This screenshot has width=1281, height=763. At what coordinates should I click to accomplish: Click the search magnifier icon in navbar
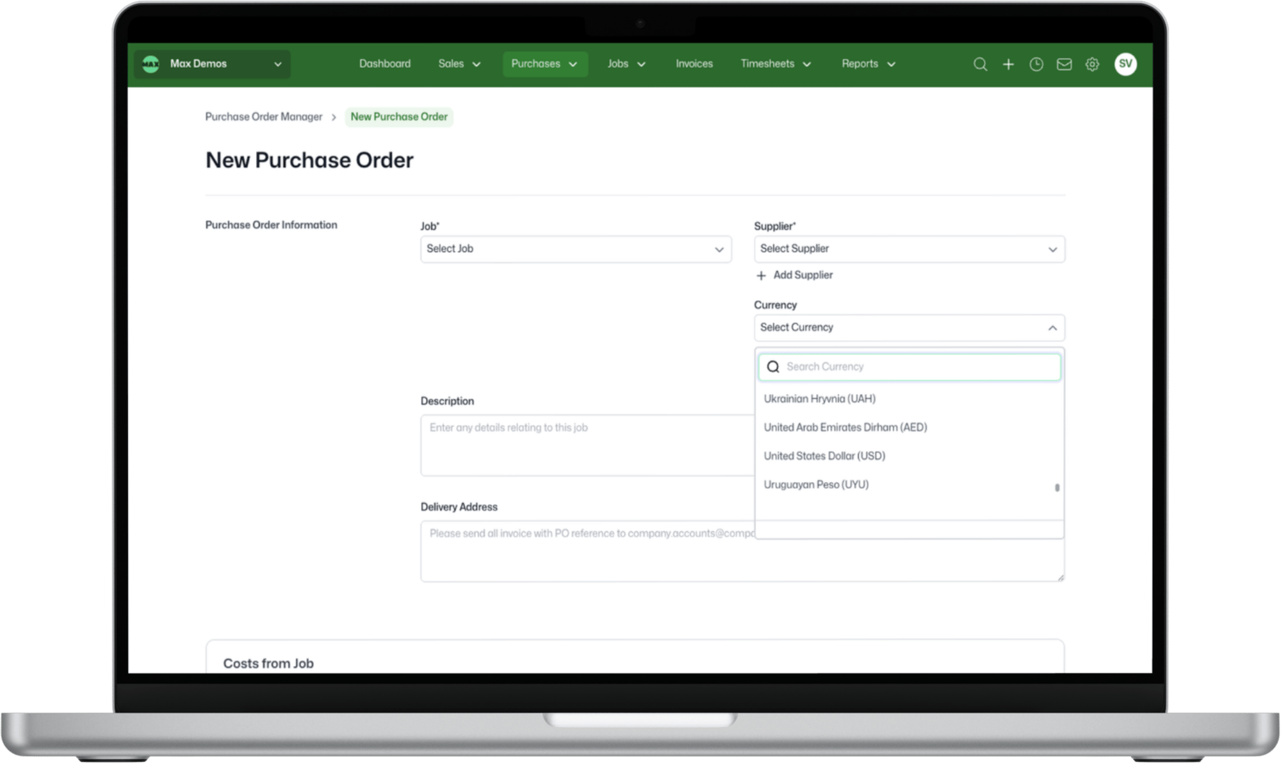[980, 64]
